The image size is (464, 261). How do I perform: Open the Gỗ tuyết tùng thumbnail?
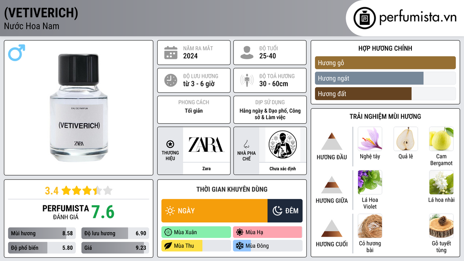(x=441, y=226)
